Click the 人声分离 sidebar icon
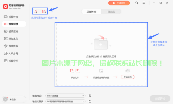Image resolution: width=173 pixels, height=104 pixels. [6, 53]
